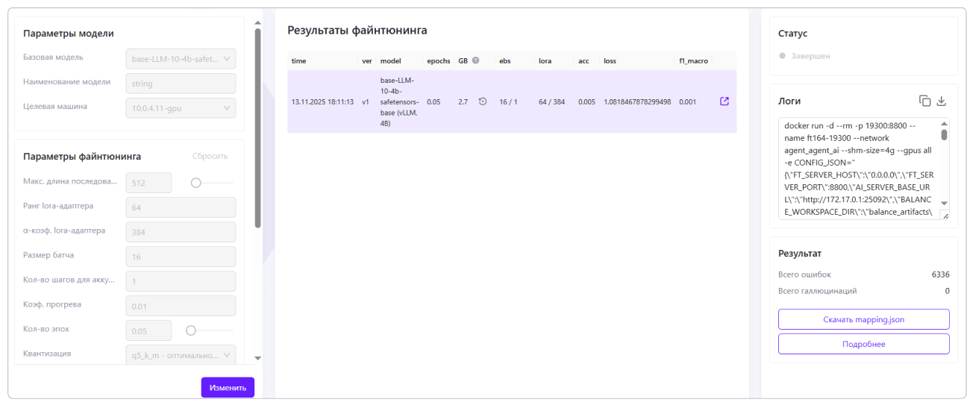Click the model name input field
This screenshot has height=405, width=973.
coord(180,84)
